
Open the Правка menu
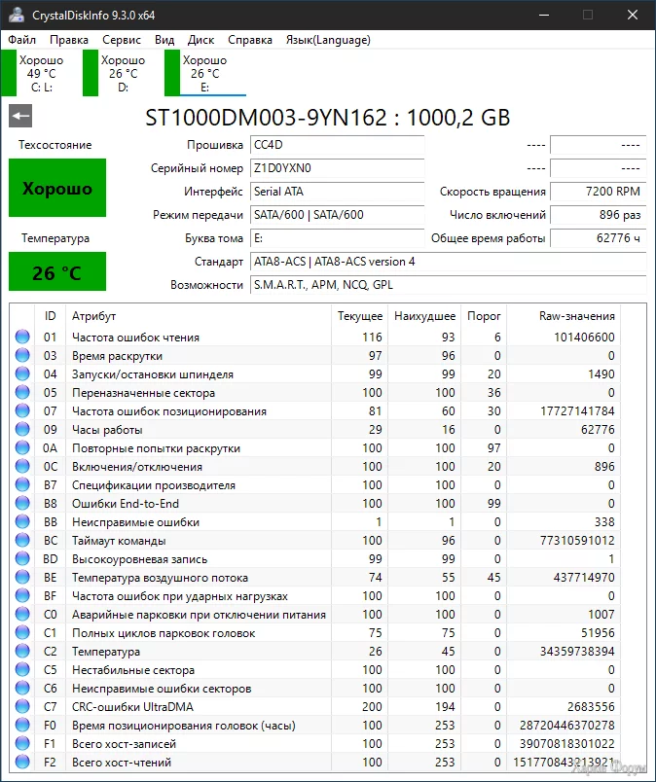69,40
